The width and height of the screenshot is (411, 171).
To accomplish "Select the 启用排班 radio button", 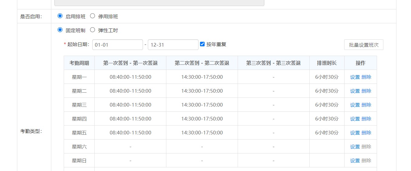I will (x=60, y=16).
